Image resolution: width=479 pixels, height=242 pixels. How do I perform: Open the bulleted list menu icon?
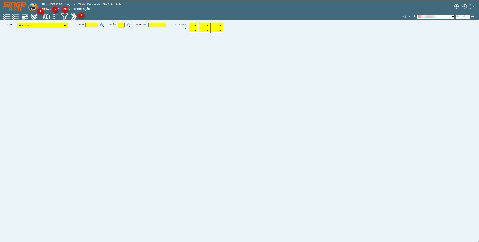pyautogui.click(x=7, y=17)
